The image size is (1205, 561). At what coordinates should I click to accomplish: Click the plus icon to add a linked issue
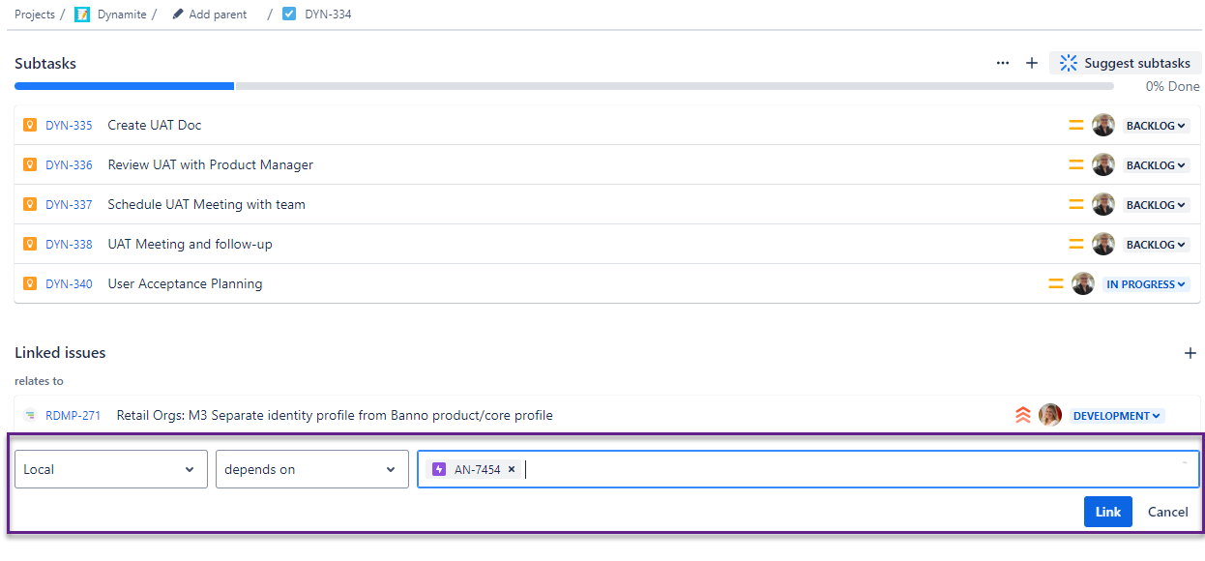[1190, 352]
